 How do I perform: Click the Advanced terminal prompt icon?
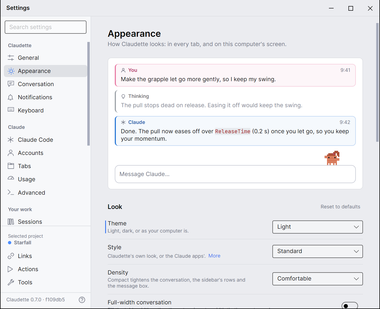[x=11, y=192]
